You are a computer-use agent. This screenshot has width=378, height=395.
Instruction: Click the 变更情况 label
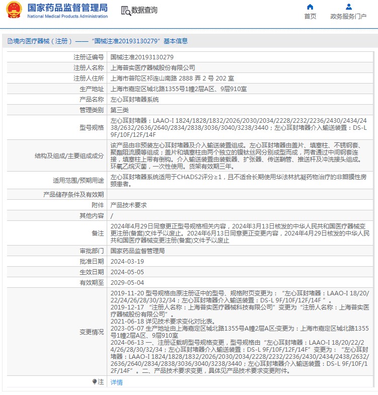click(92, 332)
